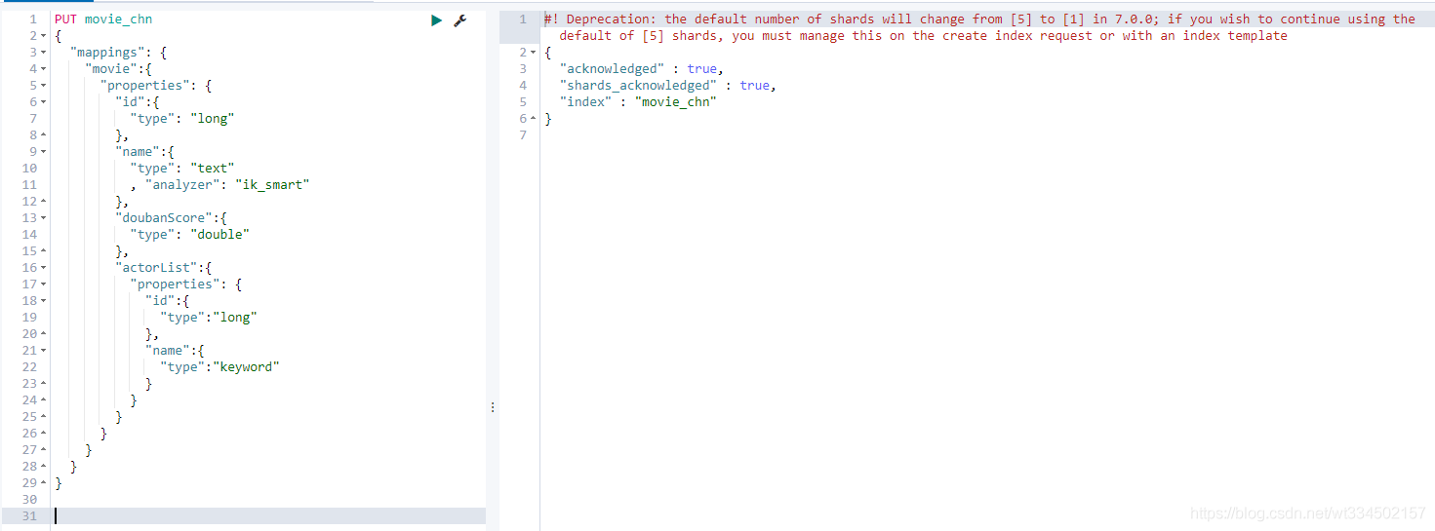This screenshot has height=531, width=1435.
Task: Collapse the "mappings" block fold arrow
Action: pos(44,53)
